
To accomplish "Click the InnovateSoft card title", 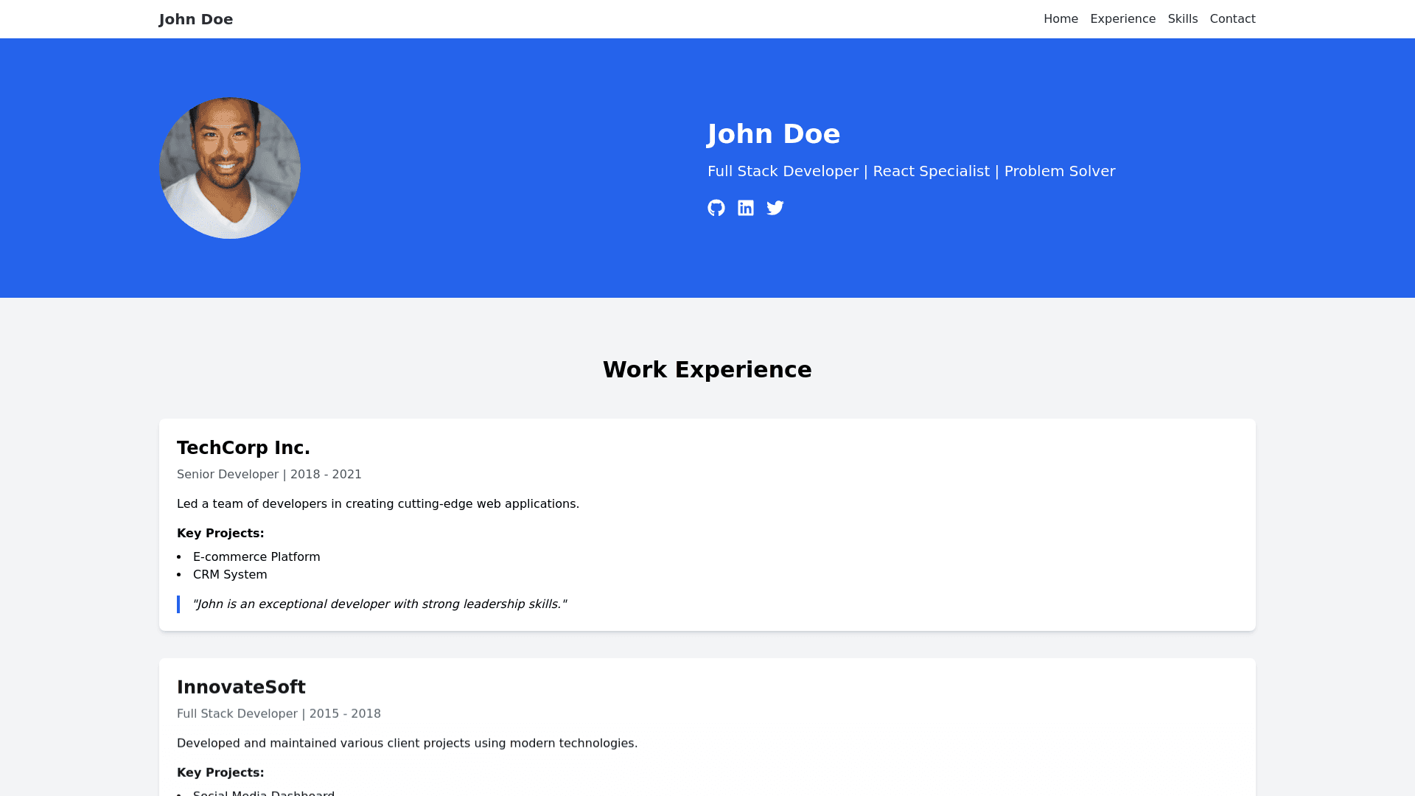I will [241, 687].
